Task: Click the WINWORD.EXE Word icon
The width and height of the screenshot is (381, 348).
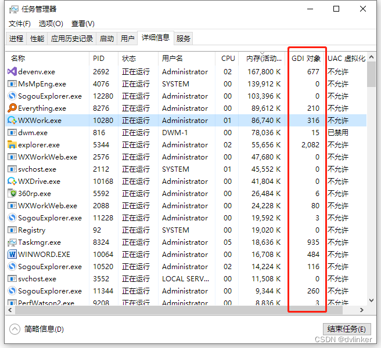Action: tap(12, 254)
